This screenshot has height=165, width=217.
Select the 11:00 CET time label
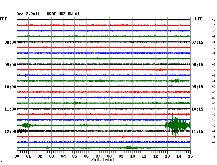(x=10, y=109)
